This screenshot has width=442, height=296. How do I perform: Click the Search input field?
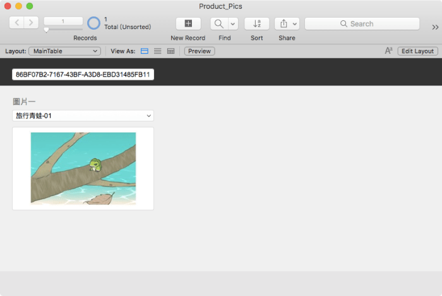(x=362, y=23)
